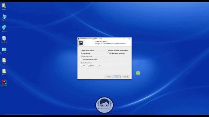Viewport: 209px width, 117px height.
Task: Check Add "Open Folder as Project" option
Action: coord(82,59)
